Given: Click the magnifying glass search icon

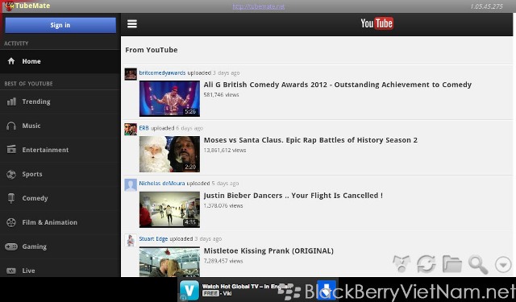Looking at the screenshot, I should 478,264.
